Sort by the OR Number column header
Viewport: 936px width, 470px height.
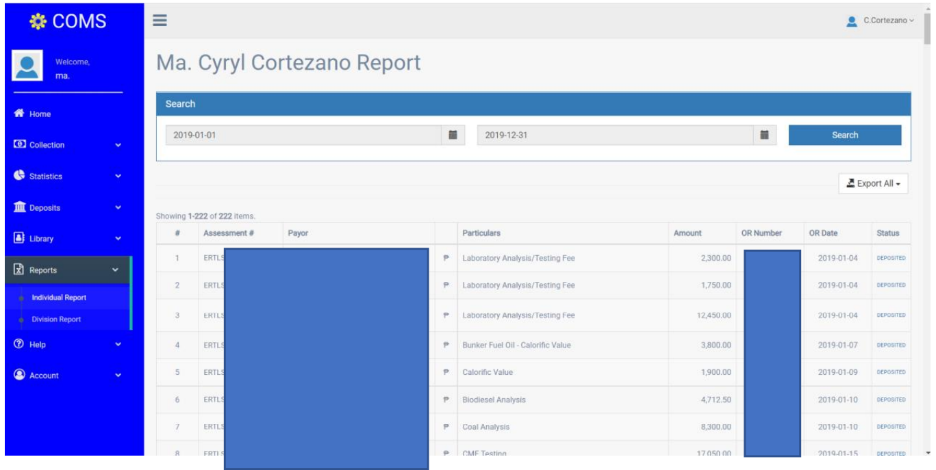tap(761, 233)
